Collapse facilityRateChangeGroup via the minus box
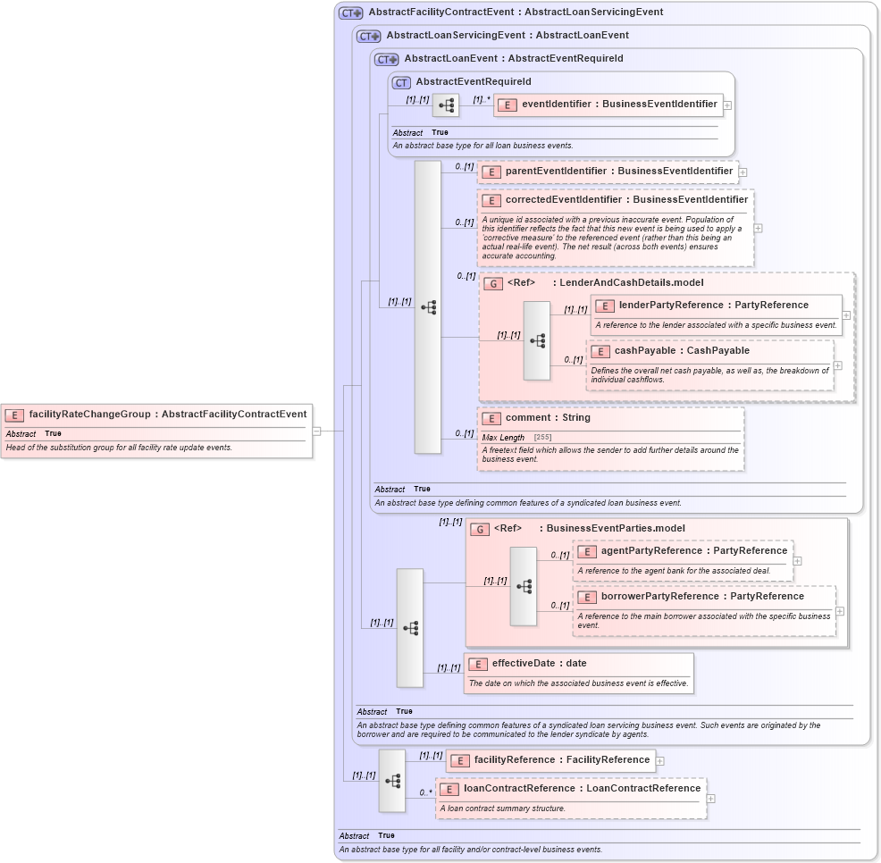This screenshot has width=881, height=863. click(318, 431)
